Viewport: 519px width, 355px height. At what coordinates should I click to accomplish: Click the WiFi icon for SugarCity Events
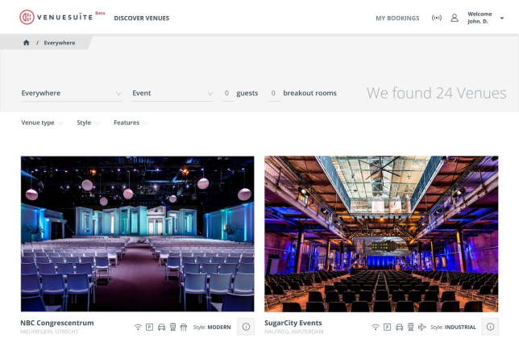[x=376, y=327]
